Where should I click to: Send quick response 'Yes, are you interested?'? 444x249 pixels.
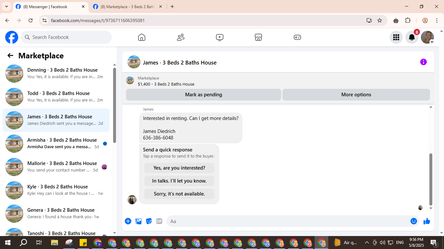(179, 168)
